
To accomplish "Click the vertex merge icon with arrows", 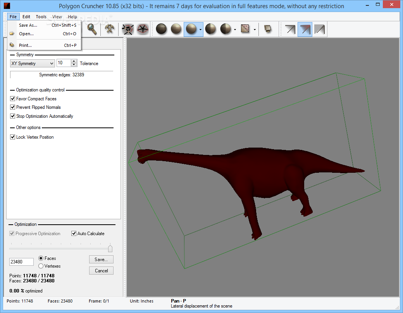I will (127, 29).
